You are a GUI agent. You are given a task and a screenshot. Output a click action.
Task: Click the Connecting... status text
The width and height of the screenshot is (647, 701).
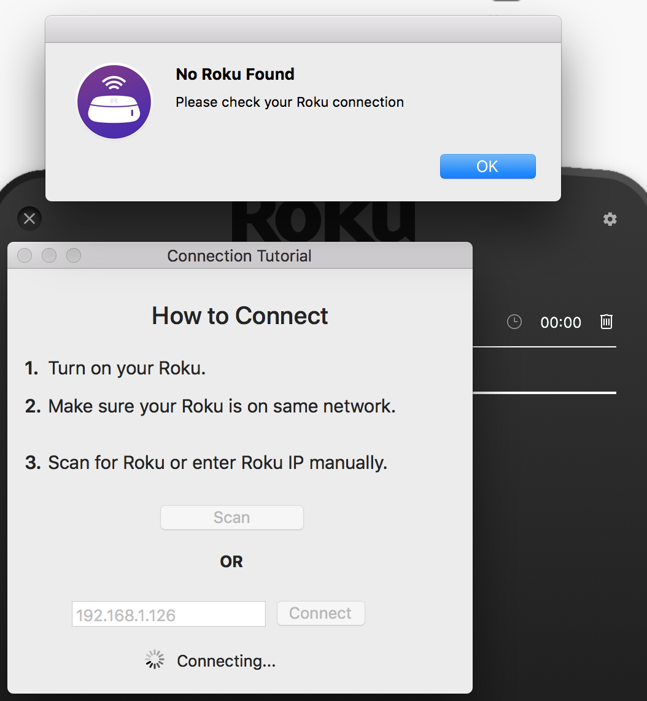pyautogui.click(x=227, y=660)
